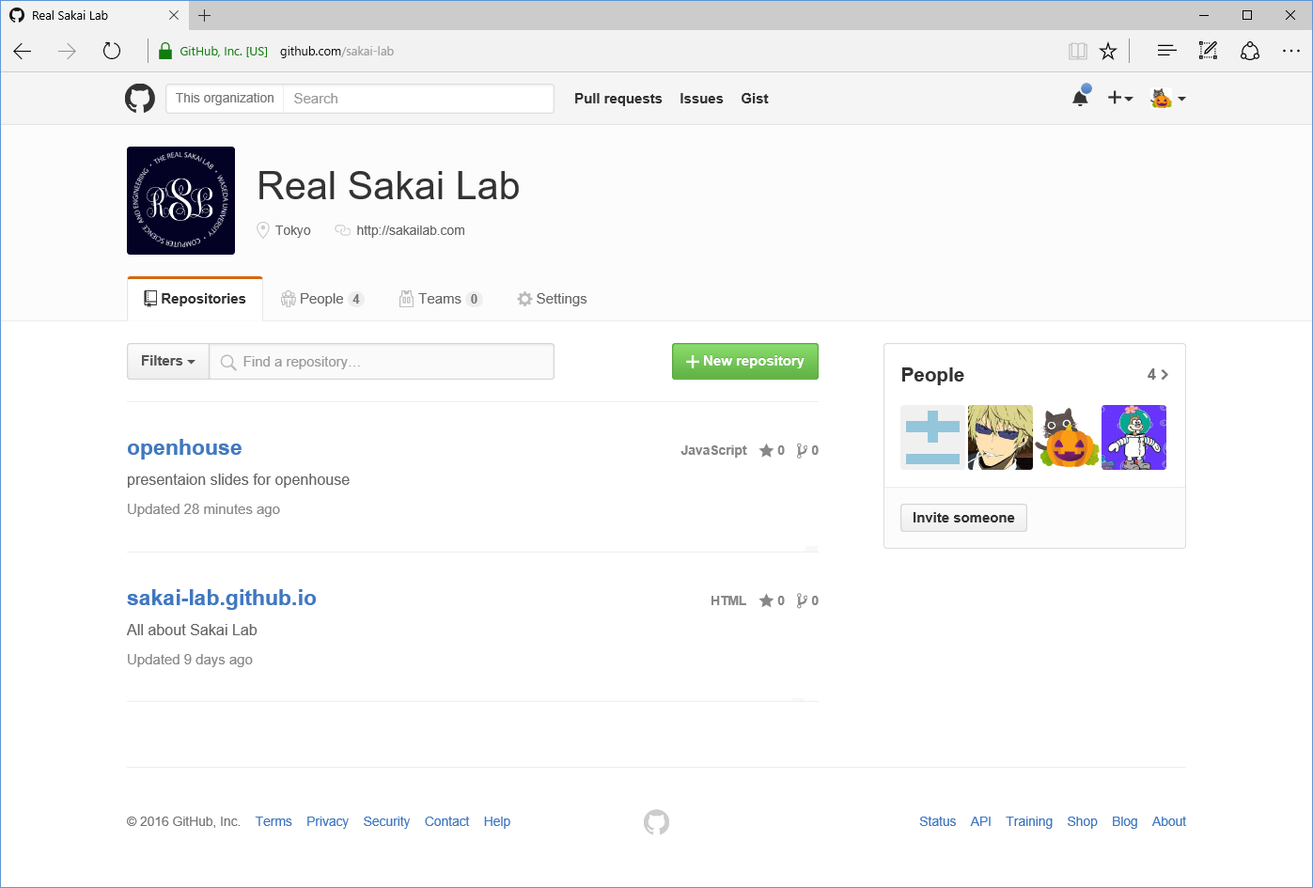Screen dimensions: 1313x888
Task: Open a new browser tab with plus
Action: pyautogui.click(x=205, y=15)
